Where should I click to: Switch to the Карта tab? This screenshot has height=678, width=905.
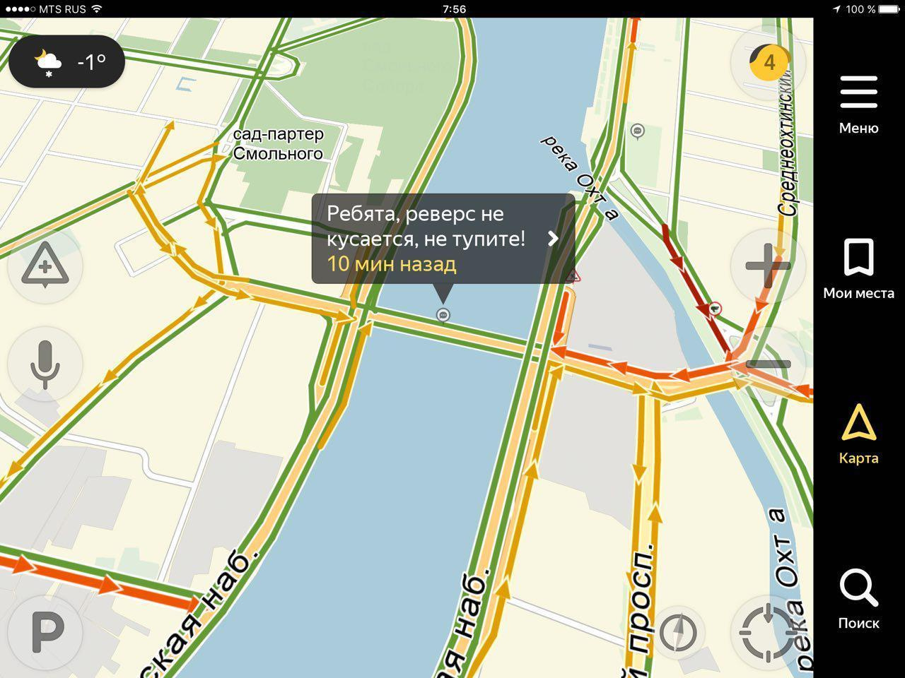tap(858, 434)
